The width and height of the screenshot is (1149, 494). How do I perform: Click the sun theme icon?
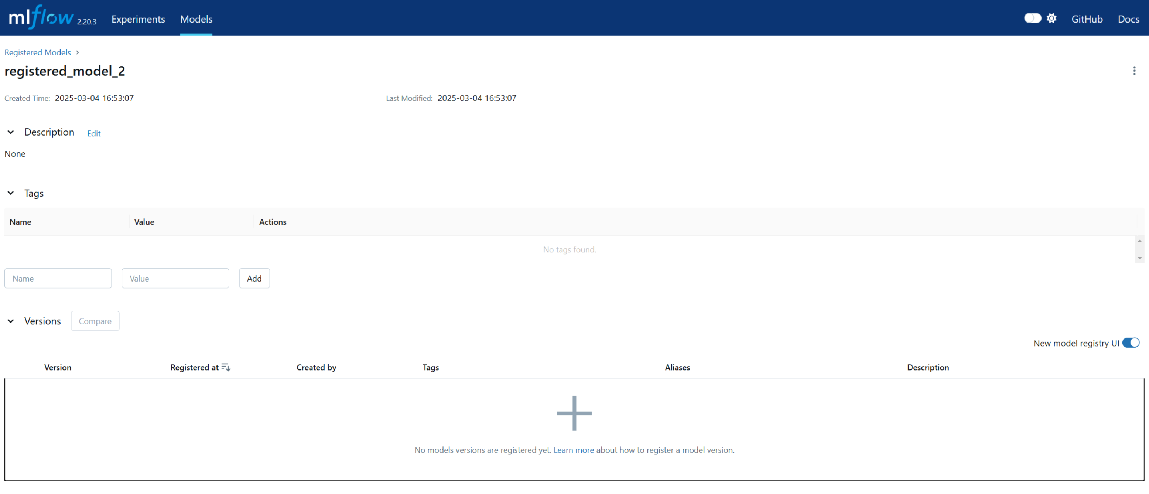[1051, 18]
